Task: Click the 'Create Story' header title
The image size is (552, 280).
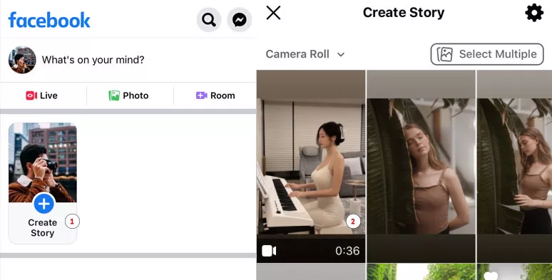Action: 404,13
